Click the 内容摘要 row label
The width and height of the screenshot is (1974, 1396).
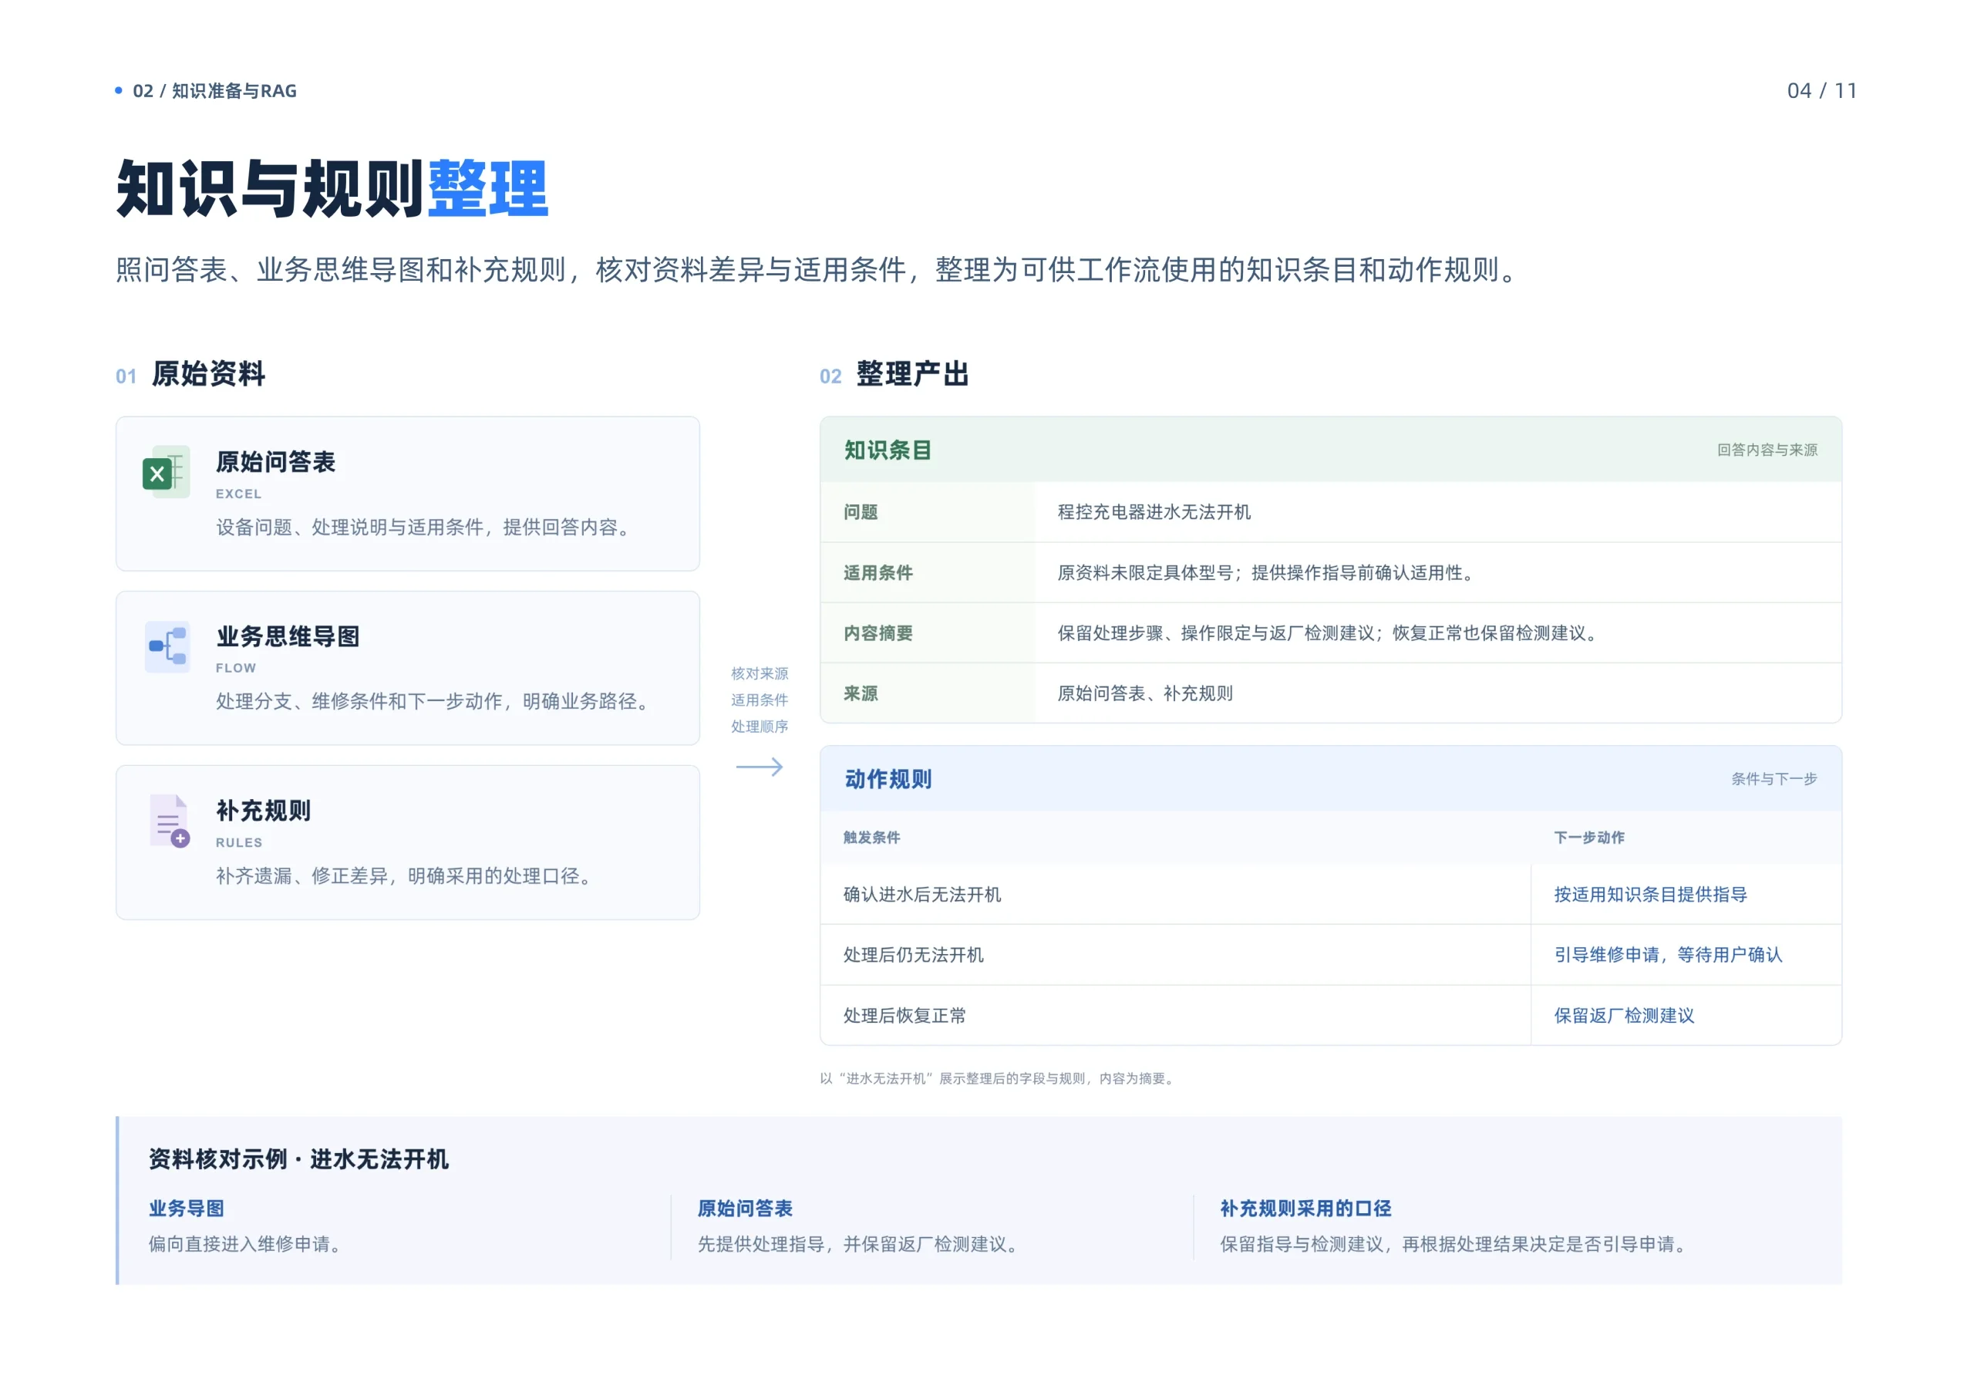tap(878, 633)
